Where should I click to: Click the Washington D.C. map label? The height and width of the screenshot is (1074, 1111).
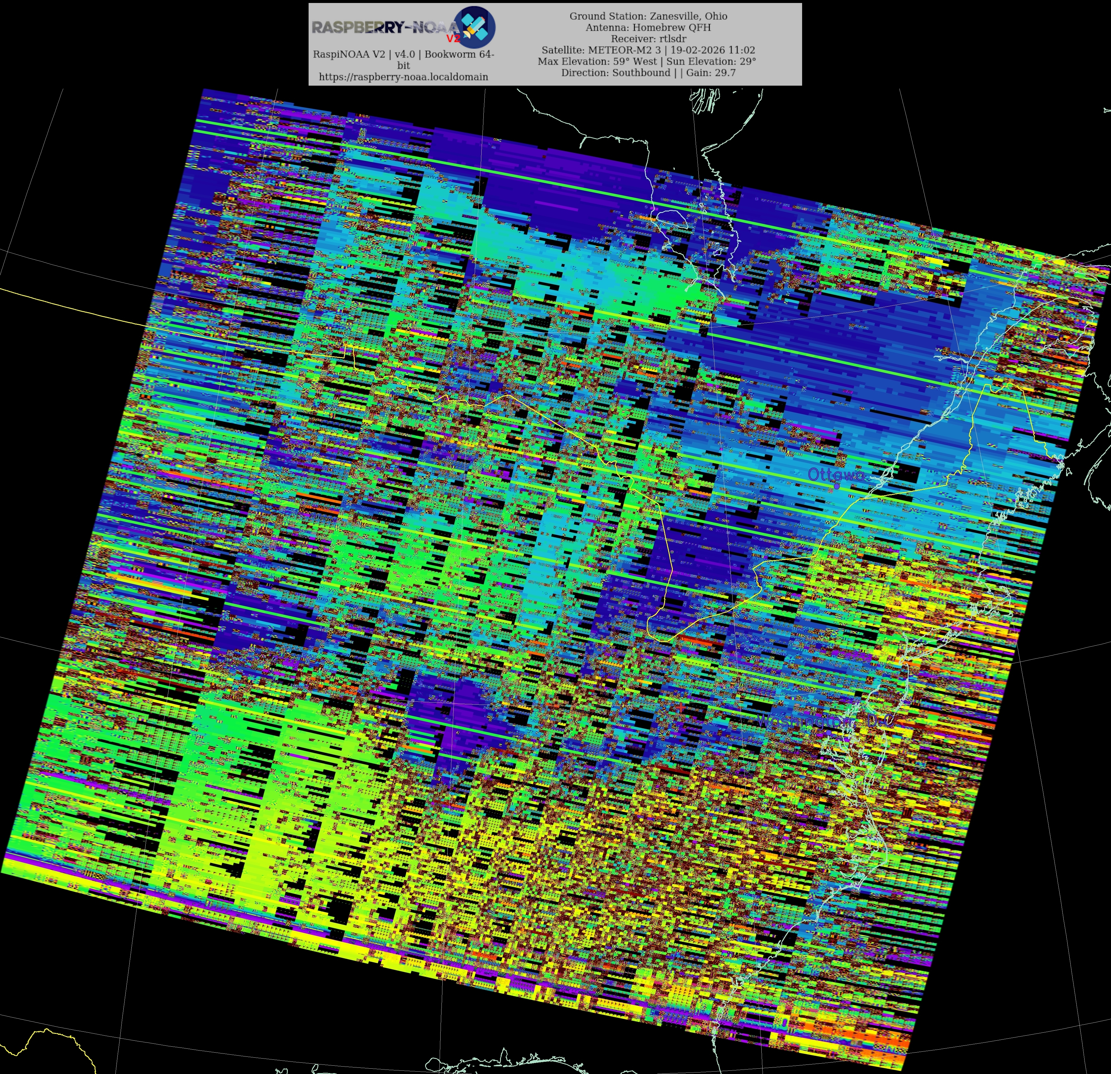pyautogui.click(x=825, y=721)
